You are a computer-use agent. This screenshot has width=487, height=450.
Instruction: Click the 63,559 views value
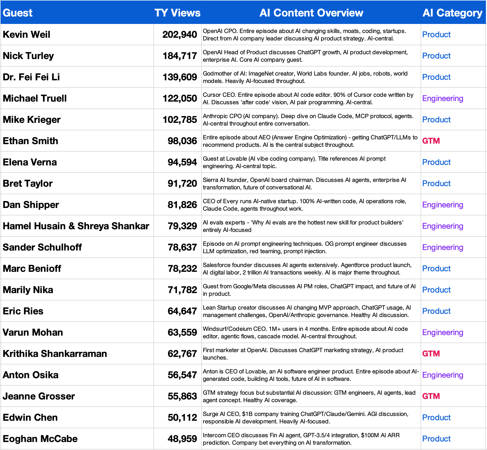pos(182,332)
